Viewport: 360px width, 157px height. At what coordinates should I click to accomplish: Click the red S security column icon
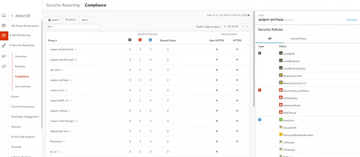click(x=140, y=40)
